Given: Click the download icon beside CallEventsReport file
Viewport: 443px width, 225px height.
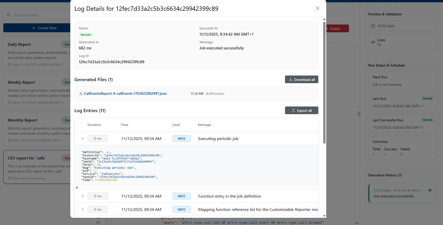Looking at the screenshot, I should (81, 93).
